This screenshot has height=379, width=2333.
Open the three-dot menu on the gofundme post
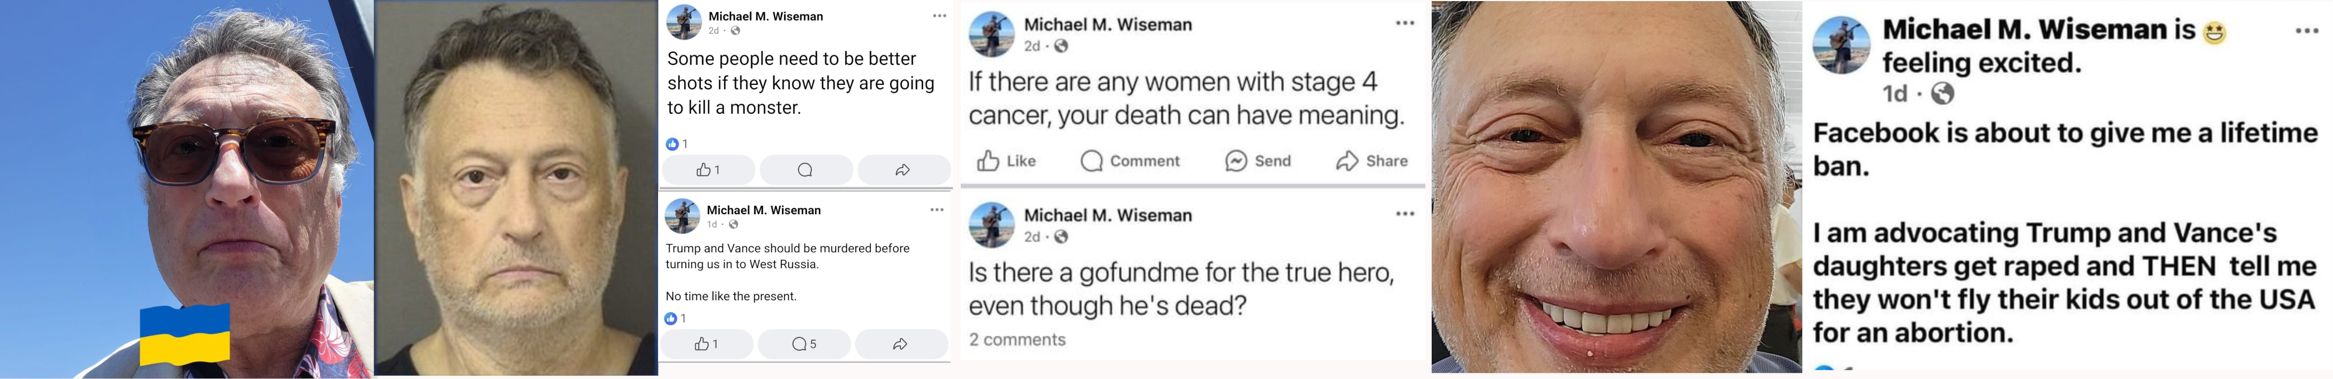pyautogui.click(x=1404, y=214)
